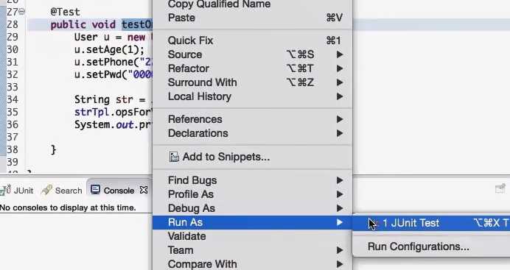Click the @Test annotation text
This screenshot has height=270, width=510.
(65, 12)
